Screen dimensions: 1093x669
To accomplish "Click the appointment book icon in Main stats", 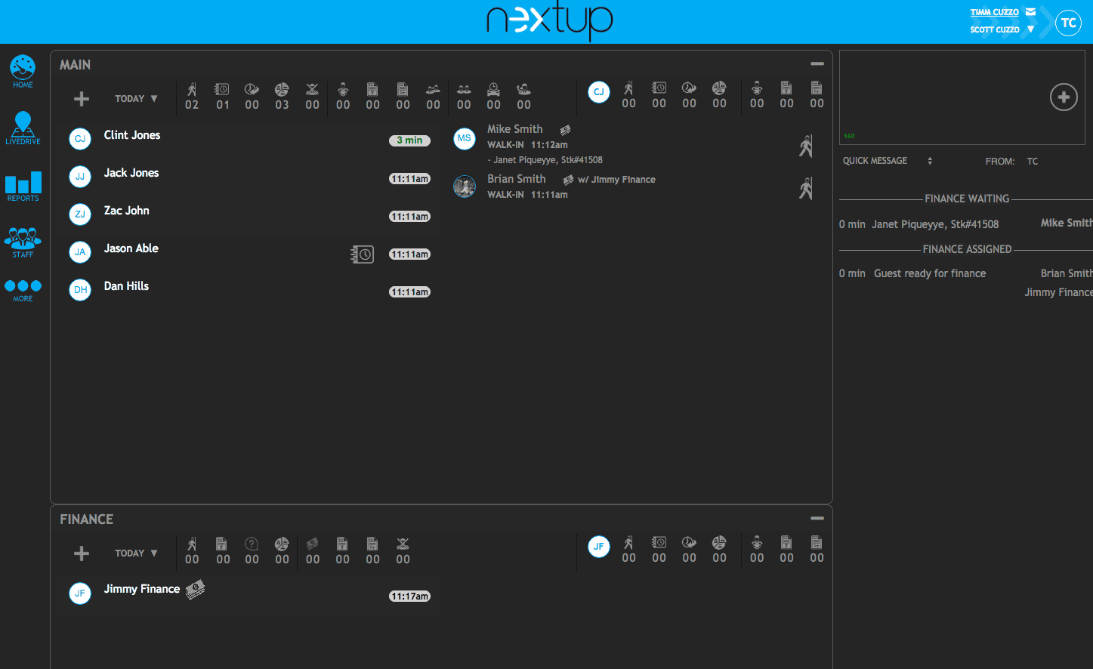I will (x=222, y=89).
